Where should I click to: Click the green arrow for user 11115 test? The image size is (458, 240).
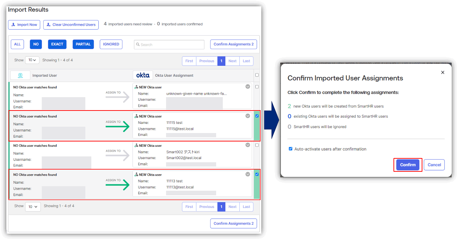[118, 127]
